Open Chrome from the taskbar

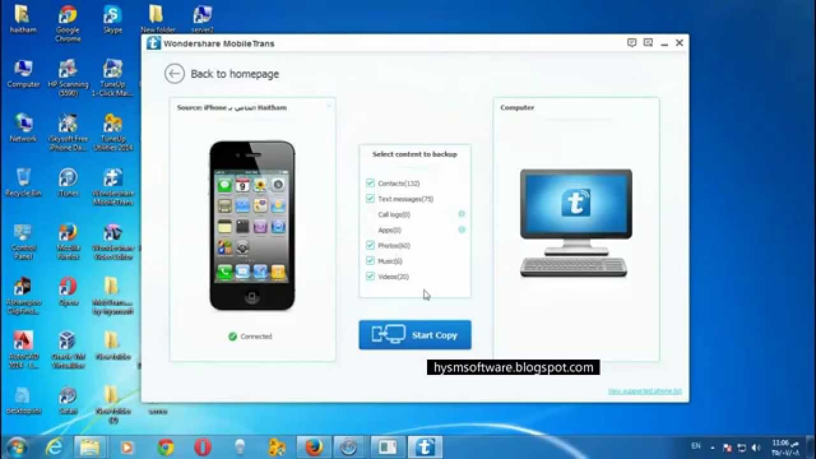(166, 447)
